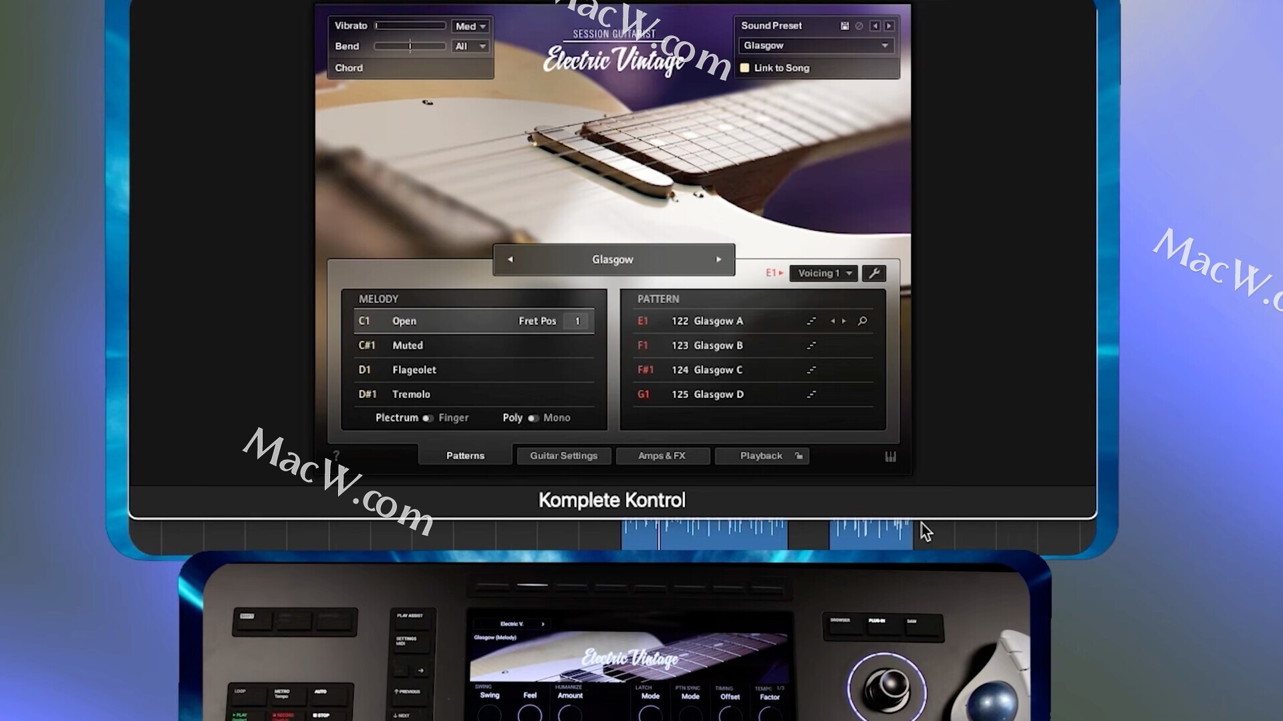Select the D#1 Tremolo melody articulation

(474, 395)
